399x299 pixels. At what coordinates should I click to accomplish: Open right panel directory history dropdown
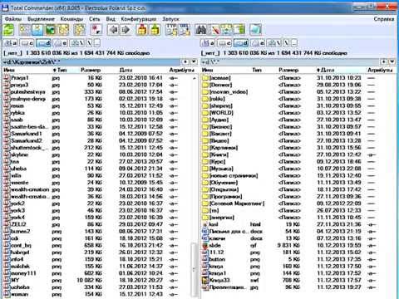tap(392, 61)
